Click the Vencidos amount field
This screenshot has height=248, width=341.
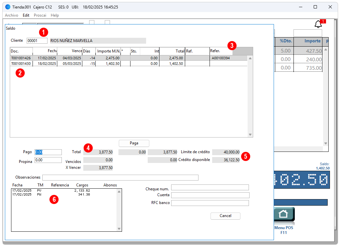98,160
